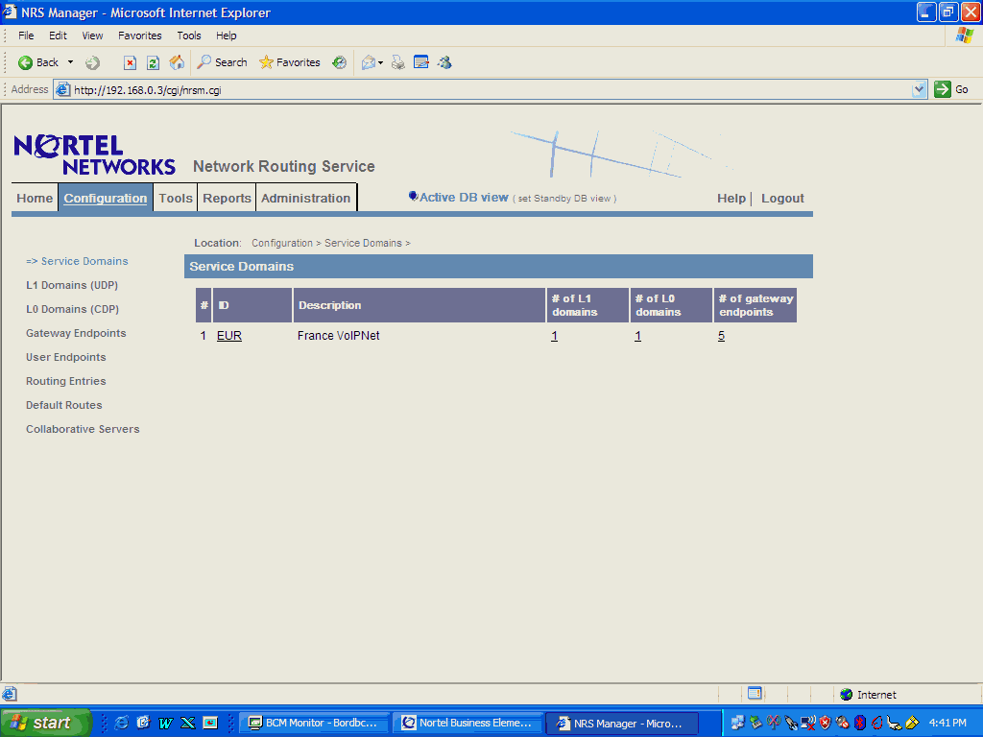Open the Back history dropdown arrow
The width and height of the screenshot is (983, 737).
(70, 62)
